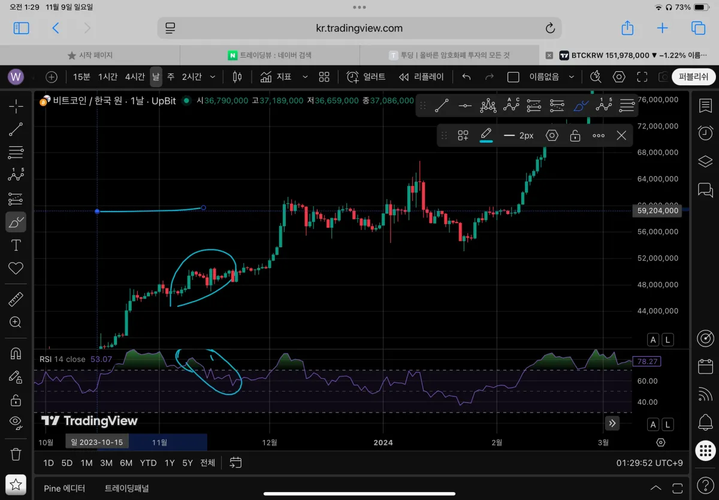
Task: Start bar replay with 리플레이
Action: [x=421, y=77]
